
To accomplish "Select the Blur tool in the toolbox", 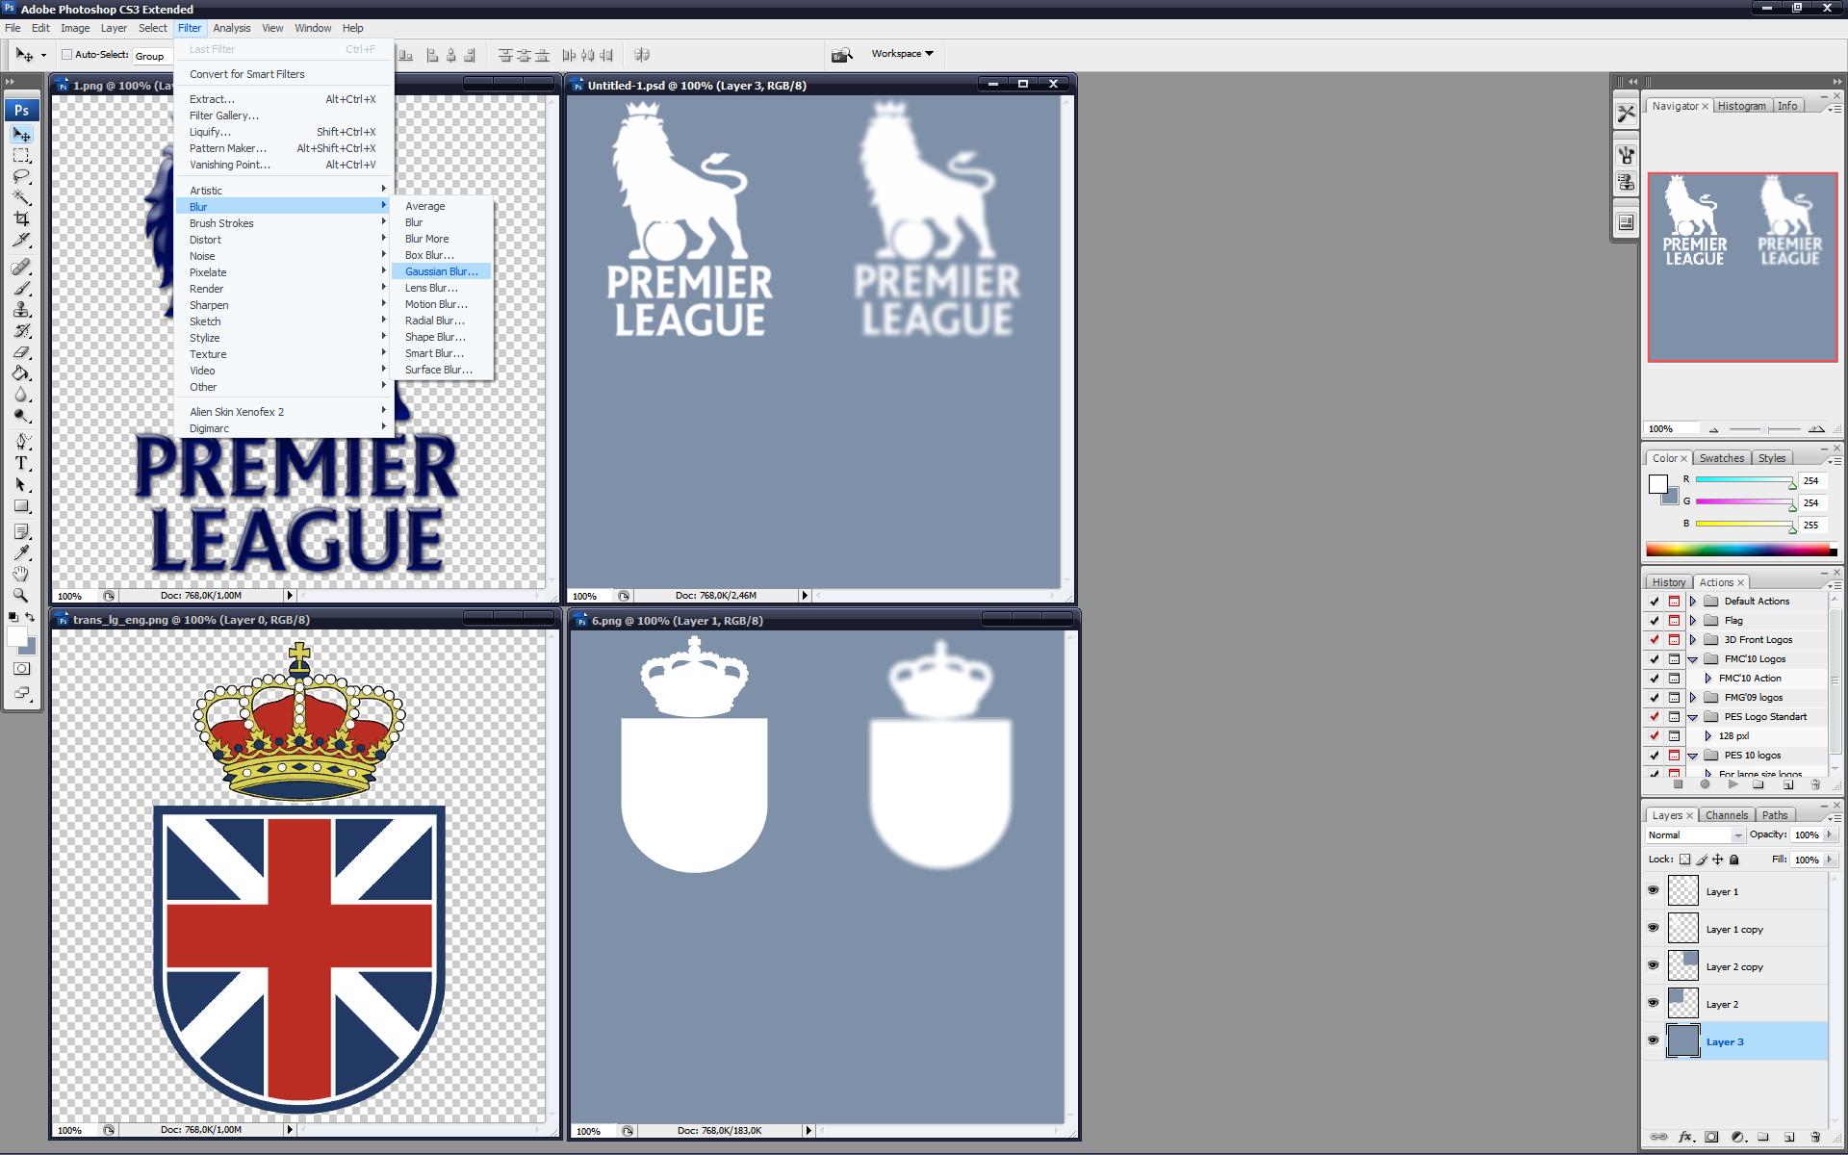I will coord(21,395).
